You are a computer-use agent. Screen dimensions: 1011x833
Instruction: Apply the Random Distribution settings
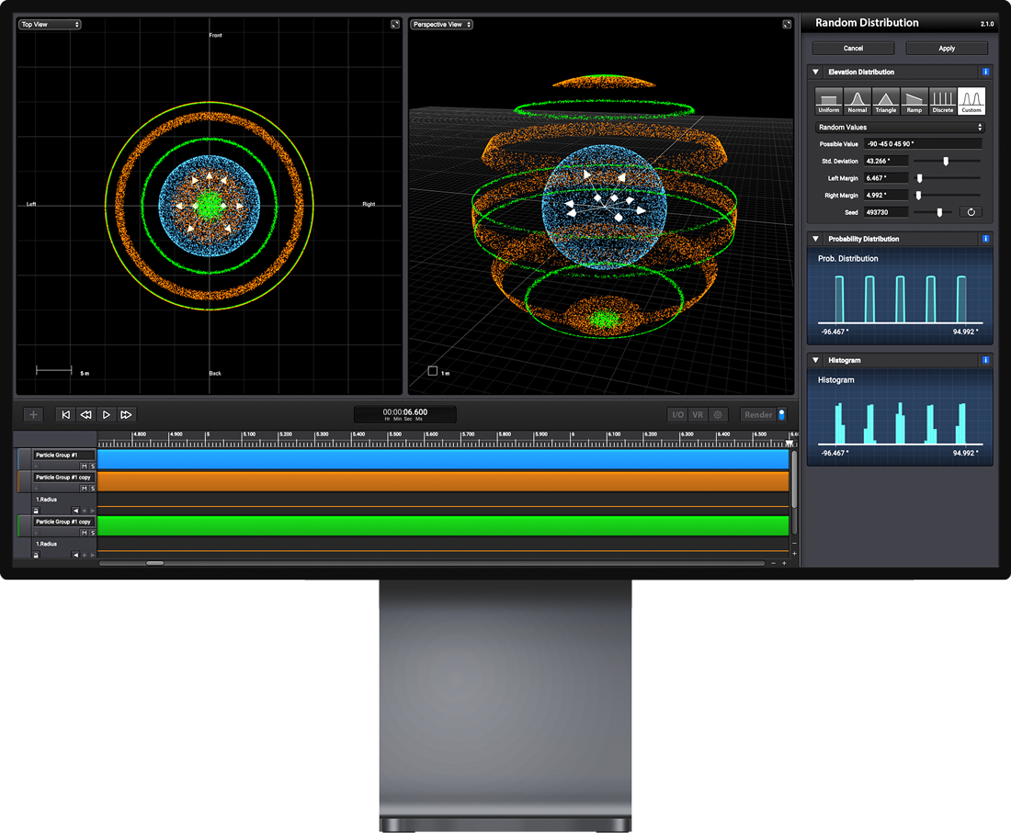pos(947,48)
